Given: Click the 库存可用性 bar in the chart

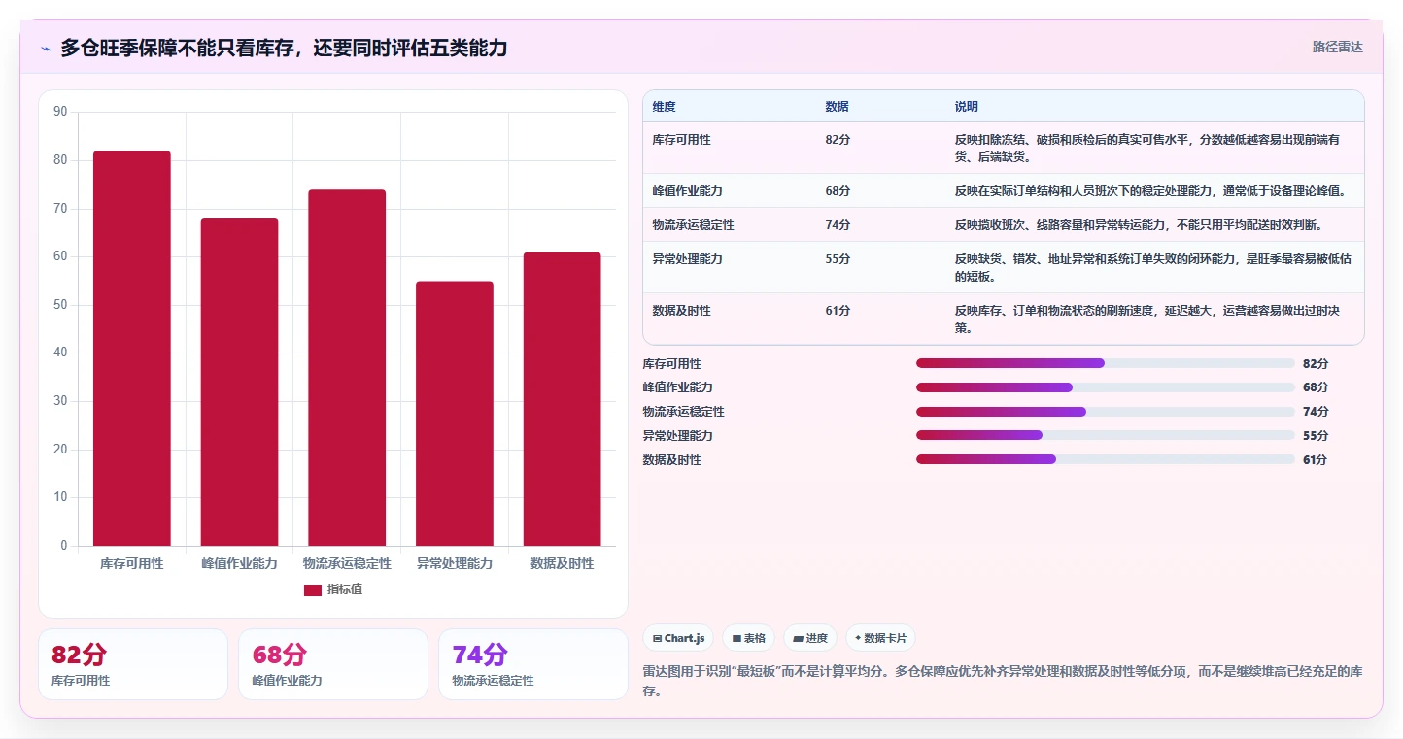Looking at the screenshot, I should 132,349.
